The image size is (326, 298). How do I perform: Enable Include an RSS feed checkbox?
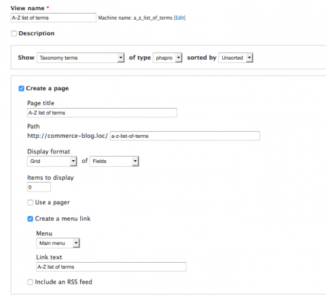coord(30,282)
